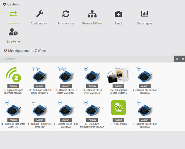Select the Configuration label
Image resolution: width=185 pixels, height=149 pixels.
point(39,24)
